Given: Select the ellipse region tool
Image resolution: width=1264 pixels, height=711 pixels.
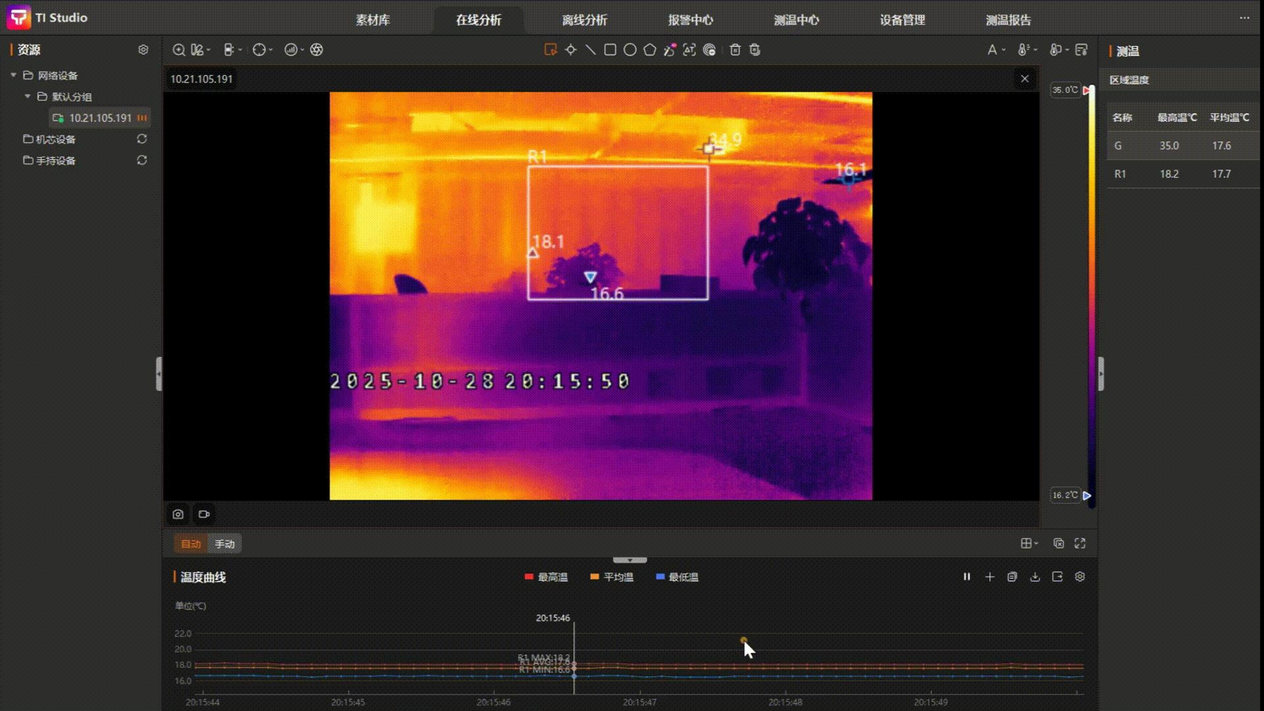Looking at the screenshot, I should 630,50.
